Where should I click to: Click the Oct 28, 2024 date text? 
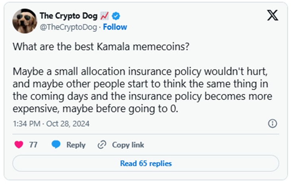click(68, 124)
